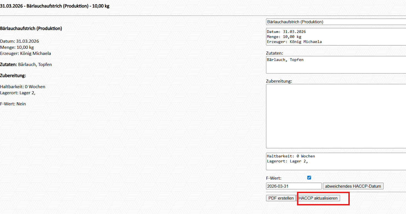Click the title input field Bärlauchaufstrich (Produktion)
Viewport: 406px width, 214px height.
click(x=335, y=22)
